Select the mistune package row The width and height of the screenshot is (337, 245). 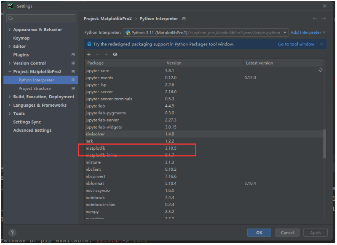[204, 162]
